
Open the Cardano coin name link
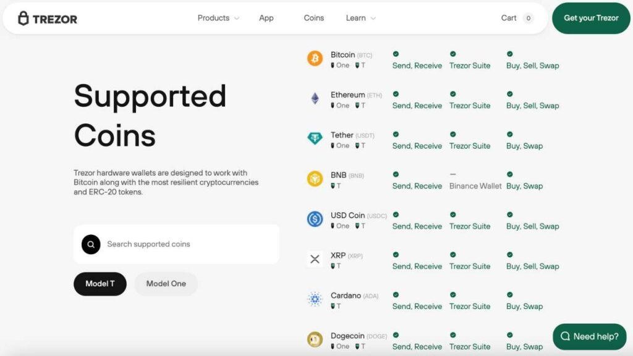346,295
